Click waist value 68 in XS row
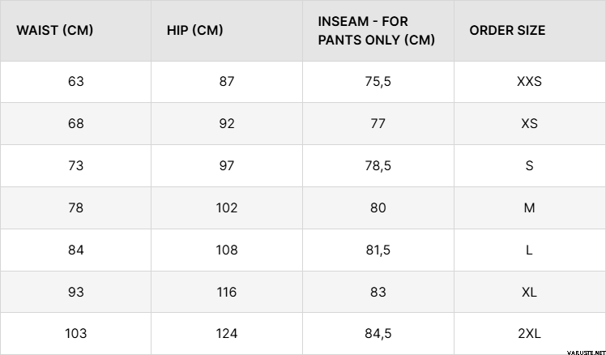The width and height of the screenshot is (606, 355). (76, 123)
